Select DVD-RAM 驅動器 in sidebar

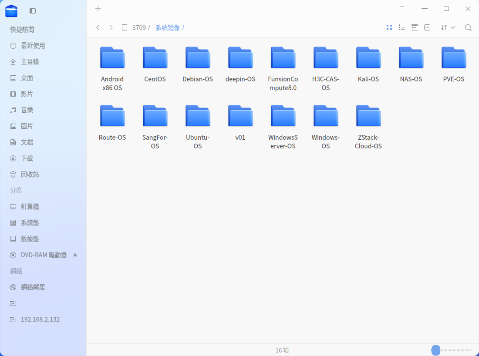(x=43, y=255)
